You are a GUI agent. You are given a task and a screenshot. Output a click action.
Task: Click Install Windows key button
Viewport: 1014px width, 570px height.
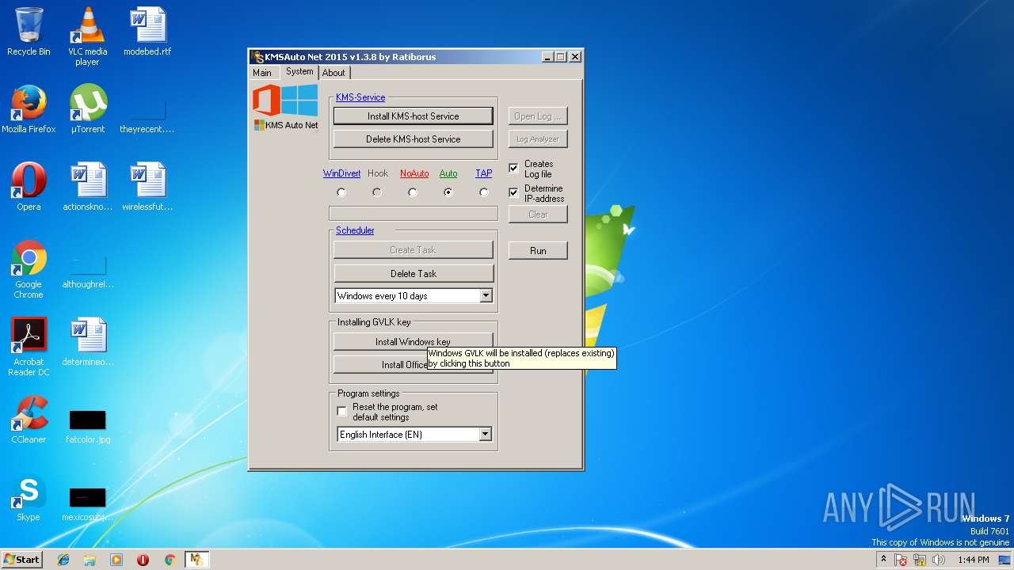tap(414, 342)
